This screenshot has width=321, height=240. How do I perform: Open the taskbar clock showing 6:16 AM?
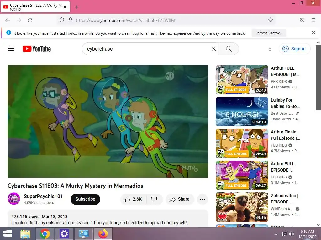pyautogui.click(x=307, y=234)
